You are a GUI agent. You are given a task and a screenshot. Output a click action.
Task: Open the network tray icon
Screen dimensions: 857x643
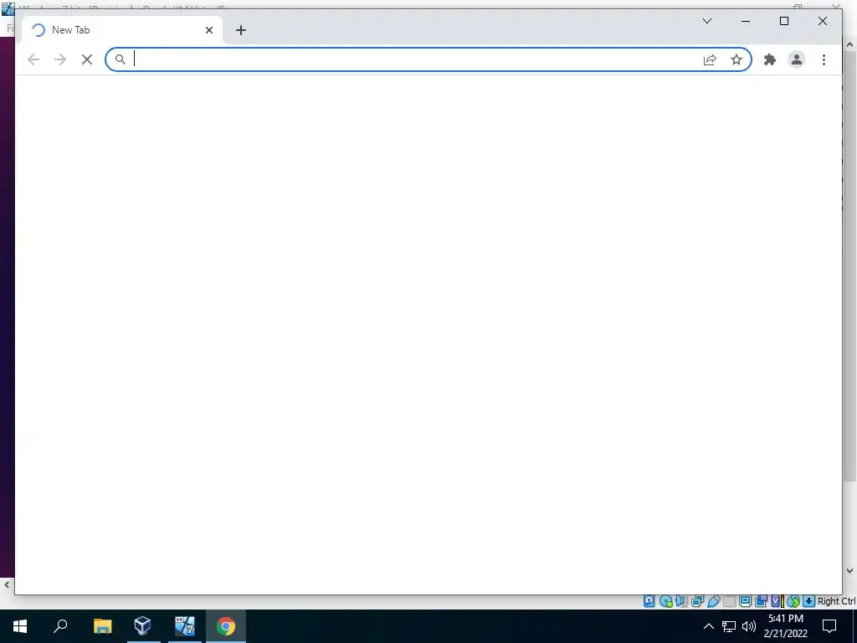click(x=729, y=626)
